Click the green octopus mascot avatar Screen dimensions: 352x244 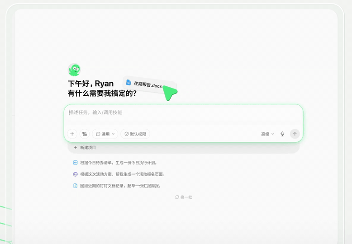[x=74, y=70]
